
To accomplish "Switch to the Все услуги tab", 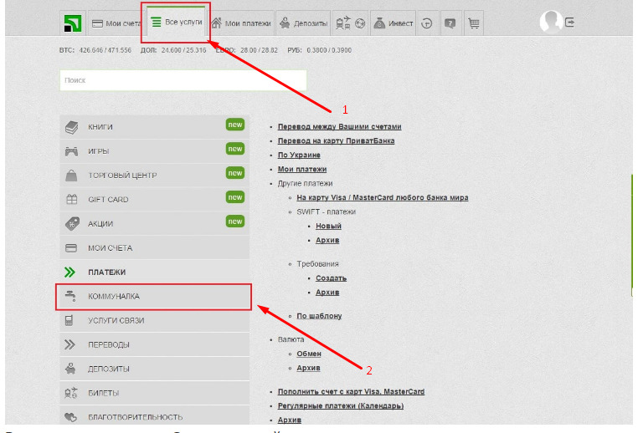I will click(x=176, y=23).
